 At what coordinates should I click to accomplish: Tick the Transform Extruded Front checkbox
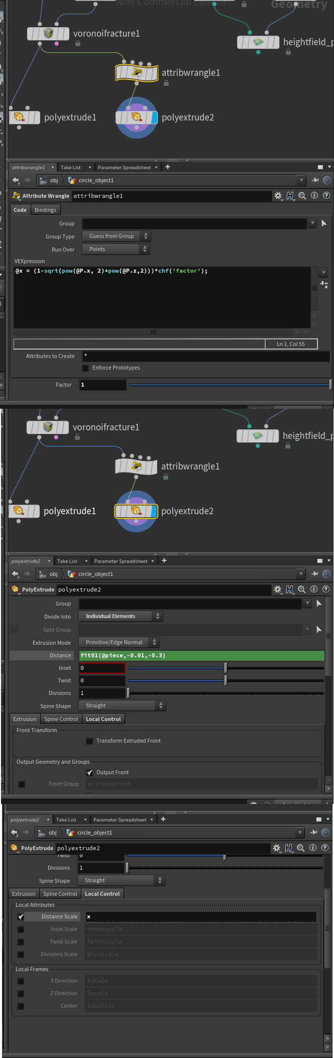[x=89, y=741]
